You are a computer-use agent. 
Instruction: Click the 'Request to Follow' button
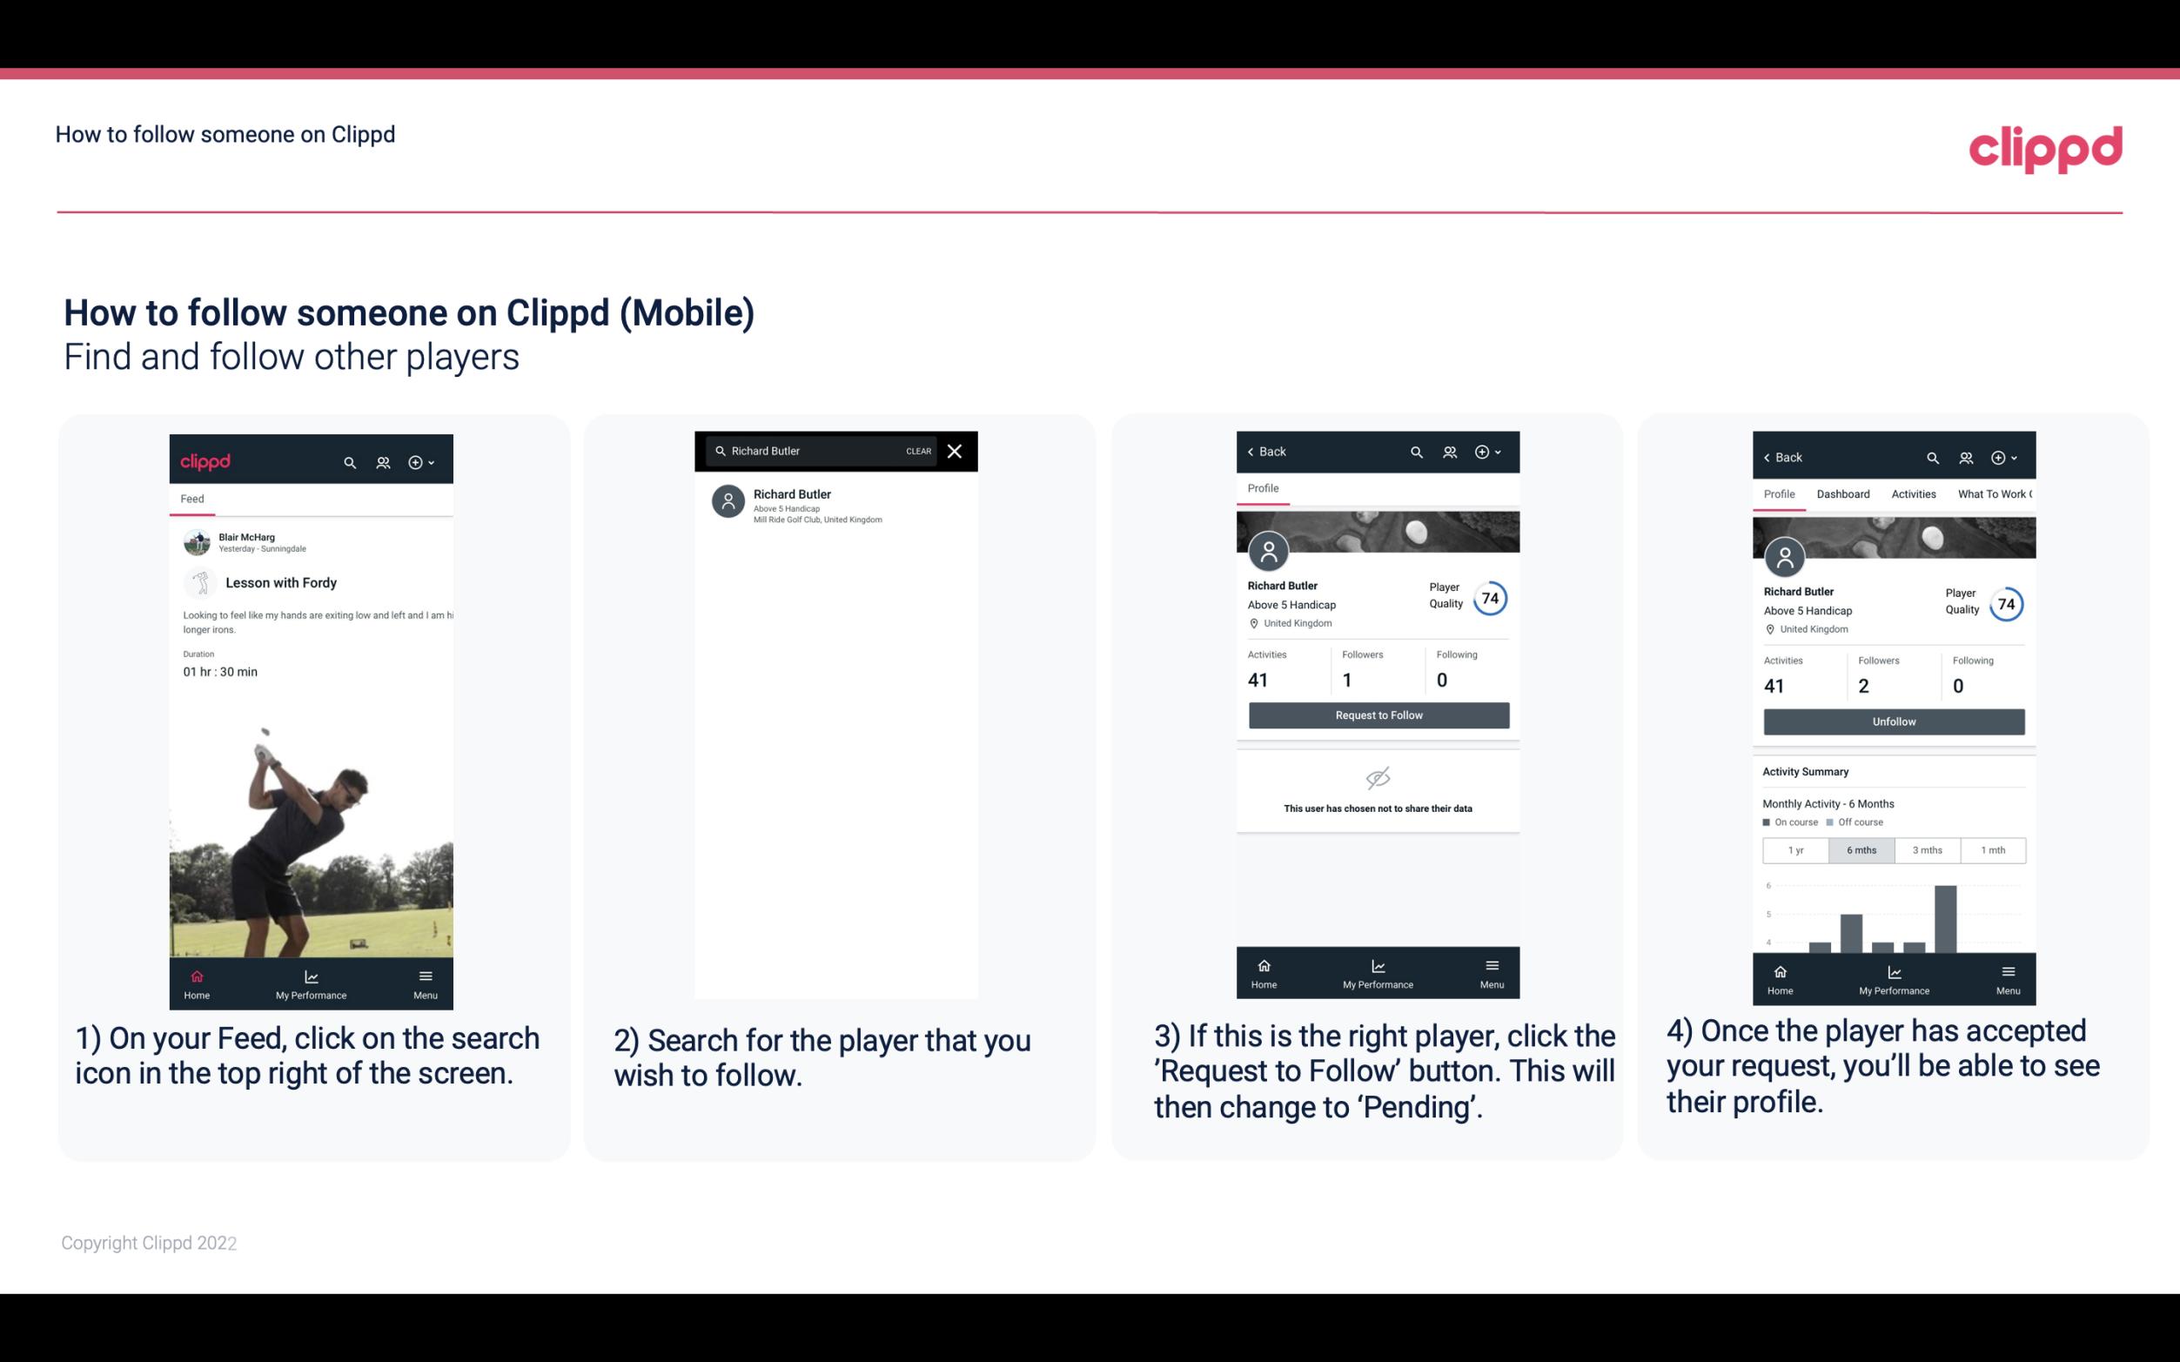tap(1377, 715)
